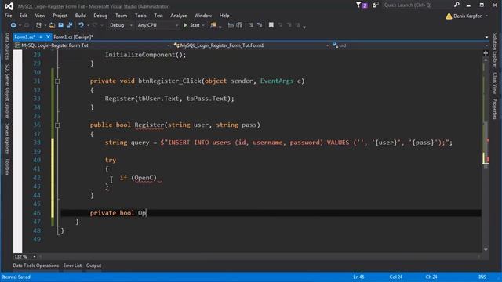Viewport: 502px width, 282px height.
Task: Open the 132 % zoom level dropdown
Action: pos(35,256)
